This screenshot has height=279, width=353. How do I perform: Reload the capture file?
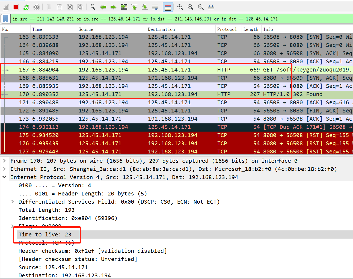tap(80, 7)
